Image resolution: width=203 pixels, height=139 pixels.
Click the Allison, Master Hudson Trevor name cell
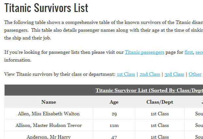[x=49, y=125]
